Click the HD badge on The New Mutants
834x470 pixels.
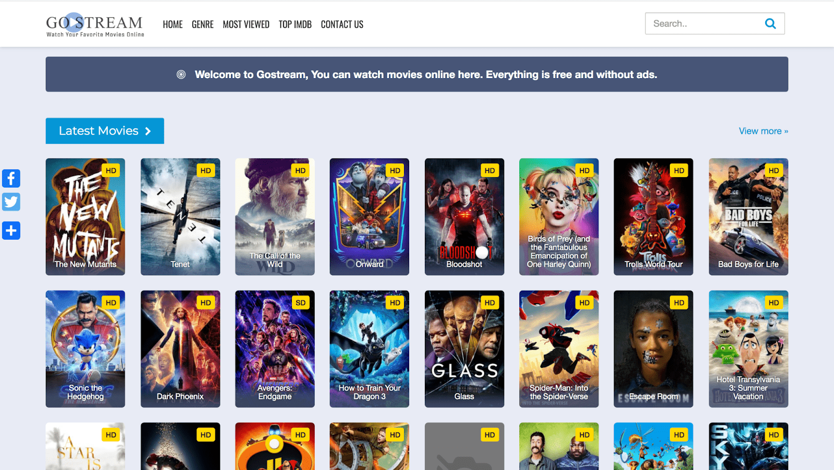click(111, 170)
